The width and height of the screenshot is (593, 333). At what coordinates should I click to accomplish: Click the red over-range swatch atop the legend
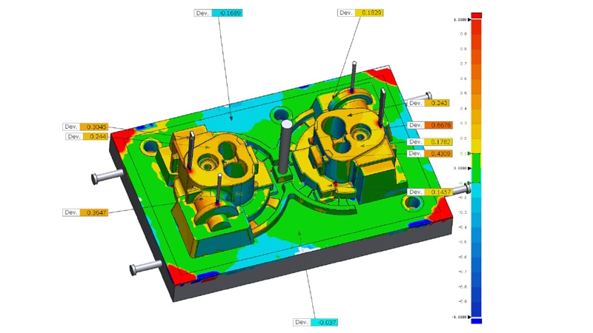477,15
